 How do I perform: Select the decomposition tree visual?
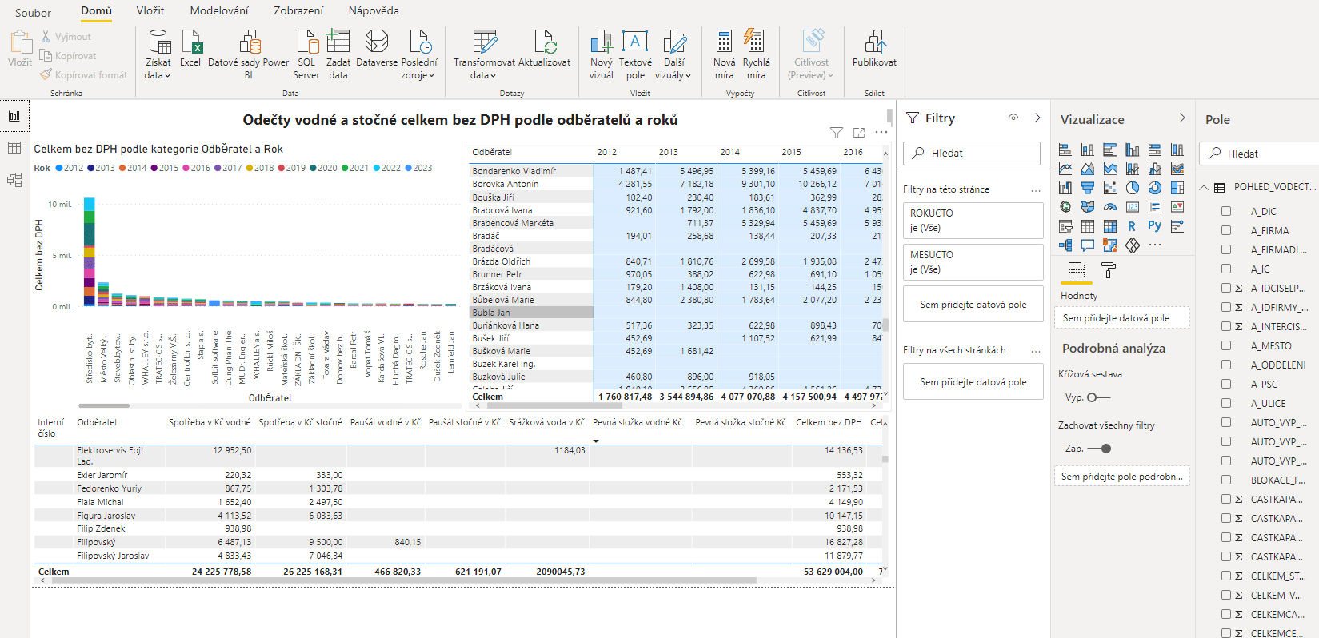(x=1065, y=245)
